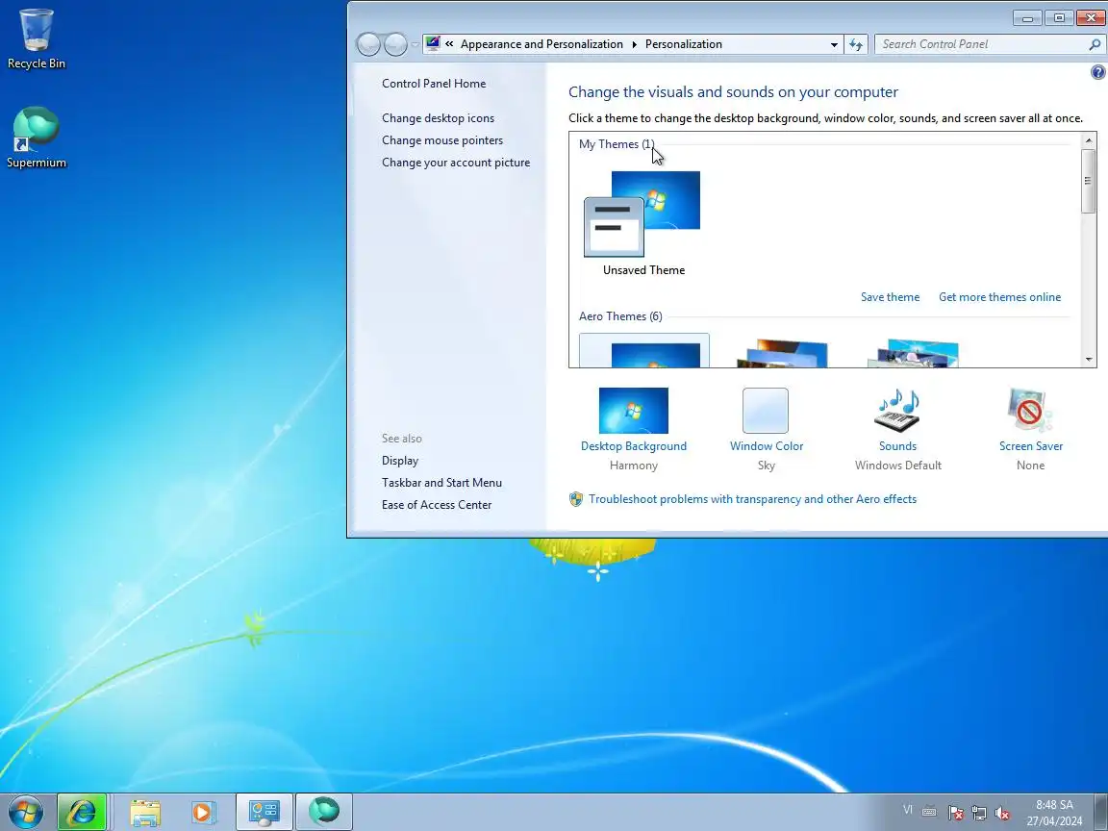1108x831 pixels.
Task: Click the Window Color link text
Action: (x=766, y=446)
